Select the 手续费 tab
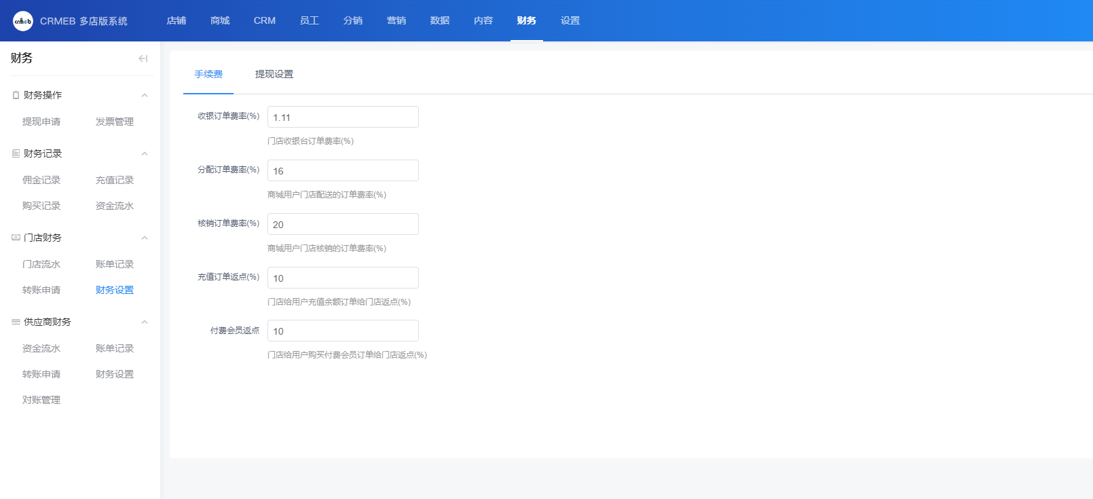 [208, 74]
